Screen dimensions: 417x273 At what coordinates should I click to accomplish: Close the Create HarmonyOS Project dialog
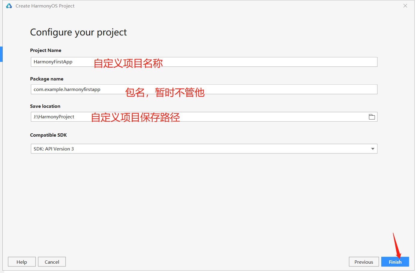click(x=405, y=6)
